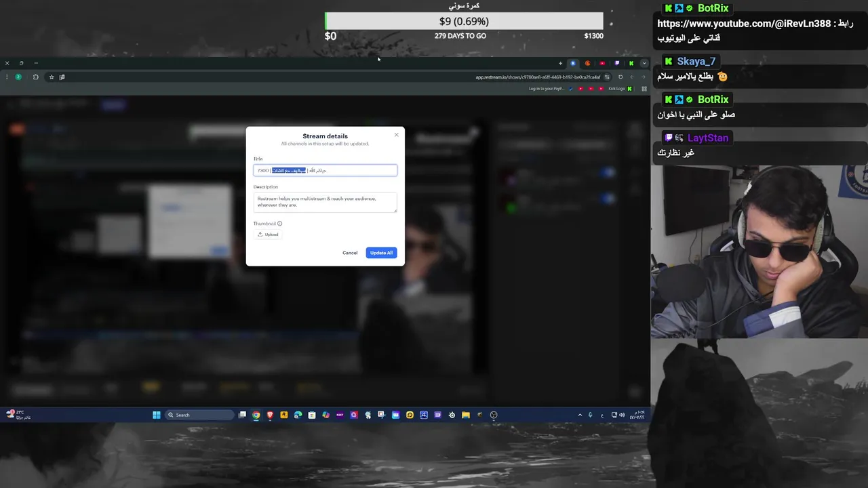Open Brave browser from the taskbar
Image resolution: width=868 pixels, height=488 pixels.
click(270, 415)
